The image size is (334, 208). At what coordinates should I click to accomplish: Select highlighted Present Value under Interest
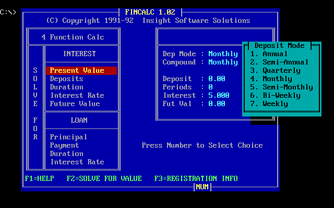[x=77, y=70]
